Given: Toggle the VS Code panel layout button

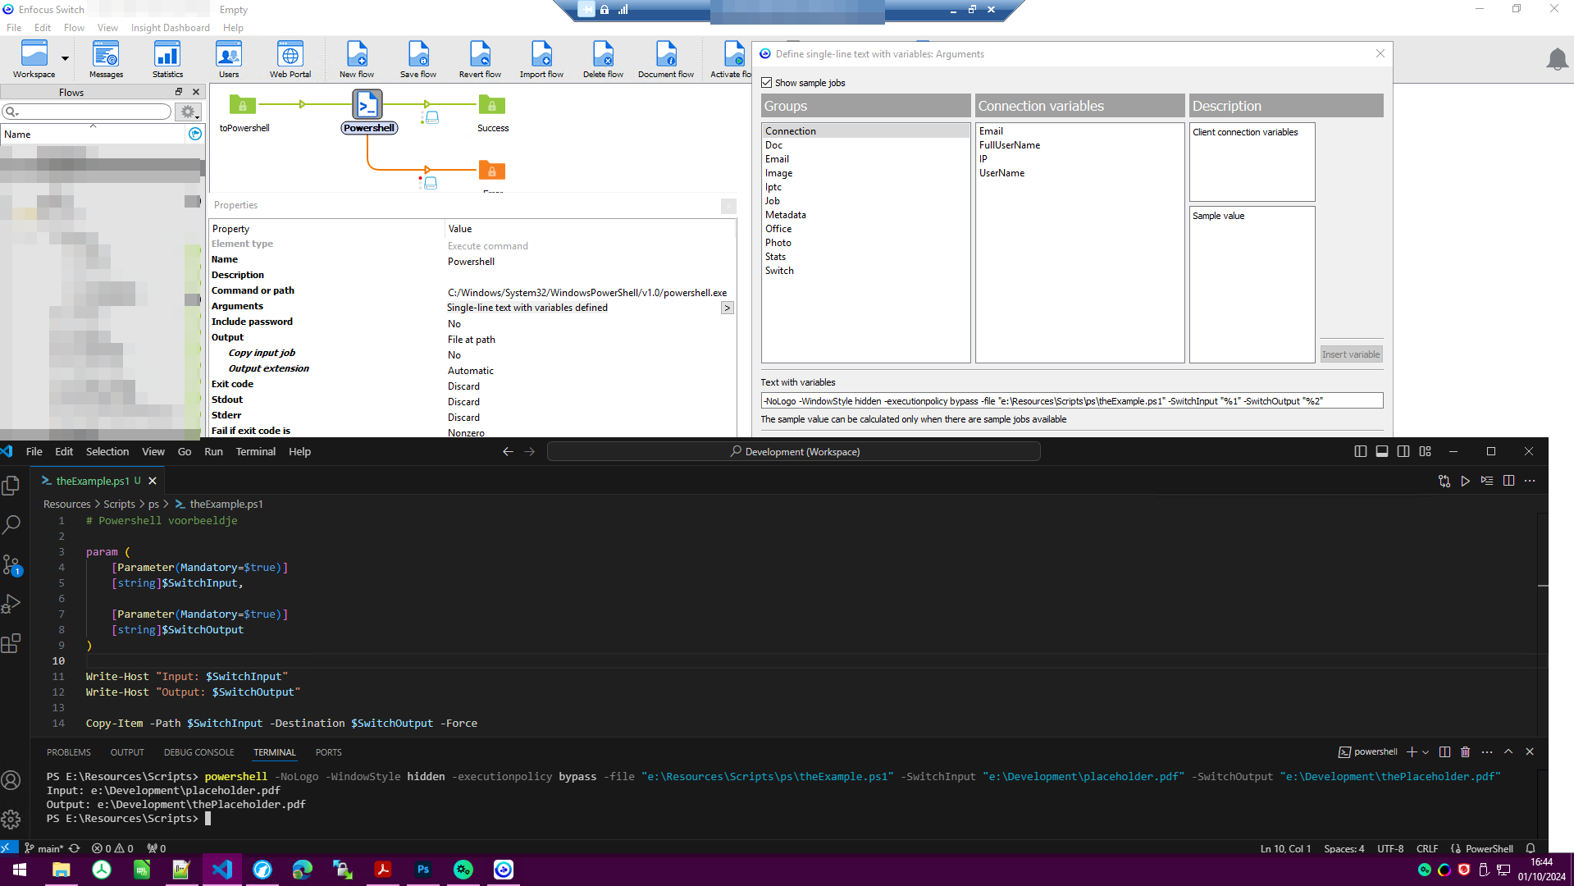Looking at the screenshot, I should (1382, 452).
